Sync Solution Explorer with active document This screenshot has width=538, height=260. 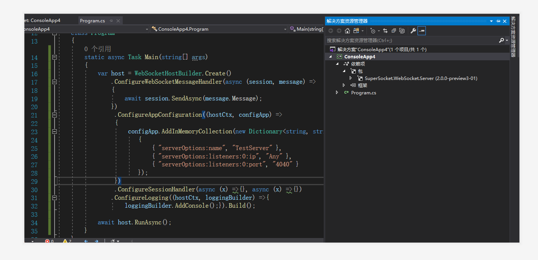point(385,31)
